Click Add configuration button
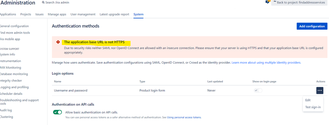The image size is (329, 125). [312, 26]
